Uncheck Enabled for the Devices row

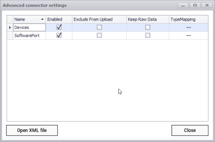click(59, 27)
